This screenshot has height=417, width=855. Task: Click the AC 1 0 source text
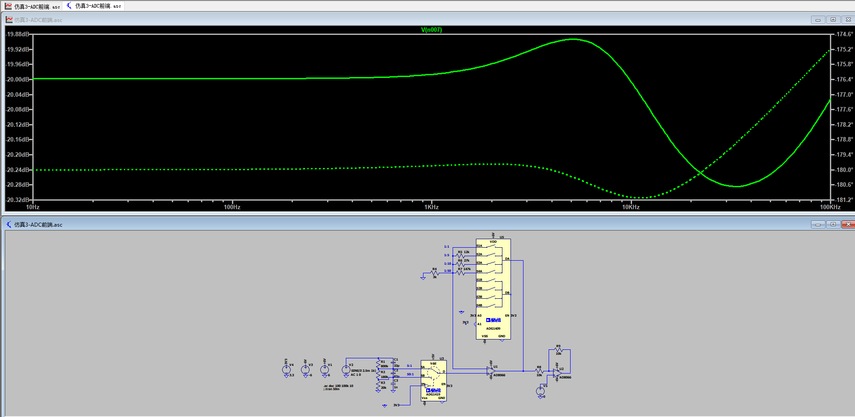(x=356, y=374)
